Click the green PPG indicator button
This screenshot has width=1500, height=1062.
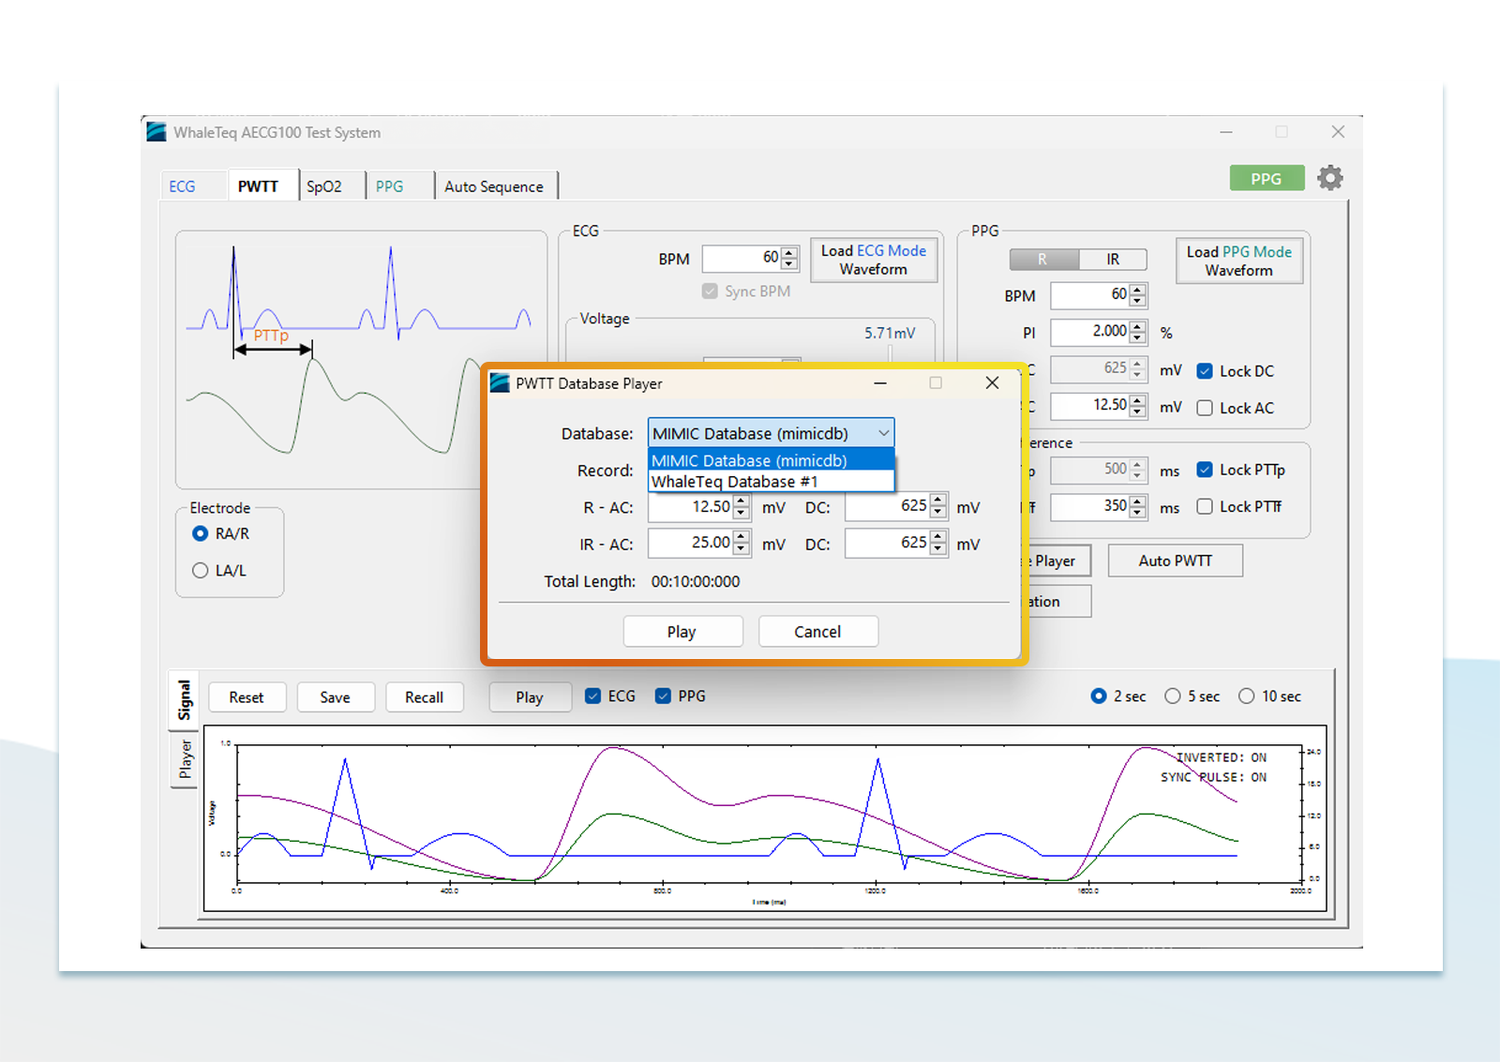[1267, 178]
